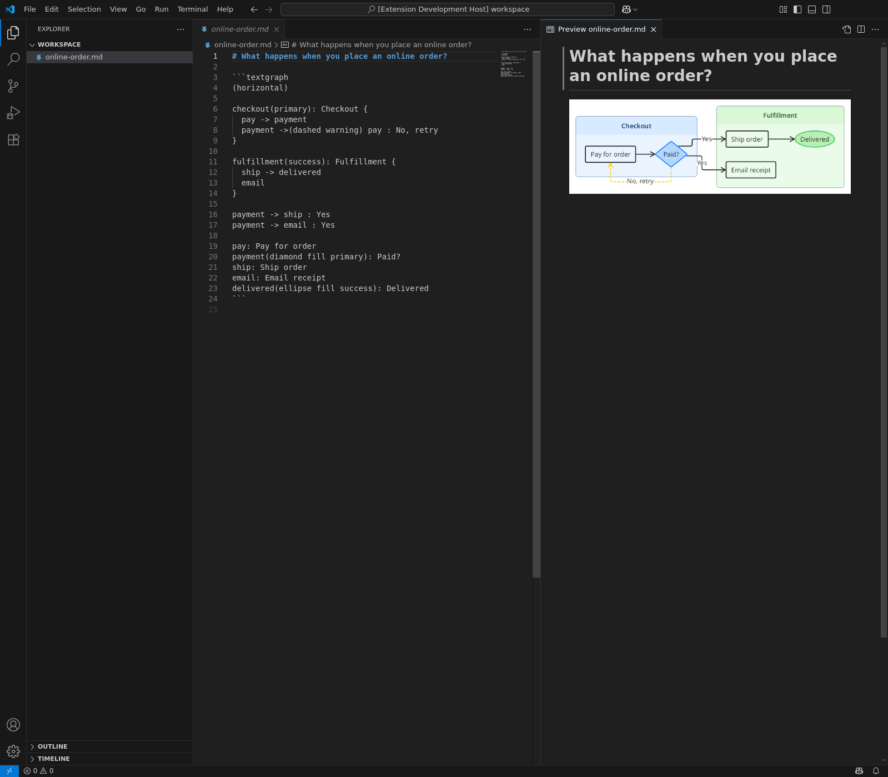Click Copilot status icon in status bar
The height and width of the screenshot is (777, 888).
point(859,771)
